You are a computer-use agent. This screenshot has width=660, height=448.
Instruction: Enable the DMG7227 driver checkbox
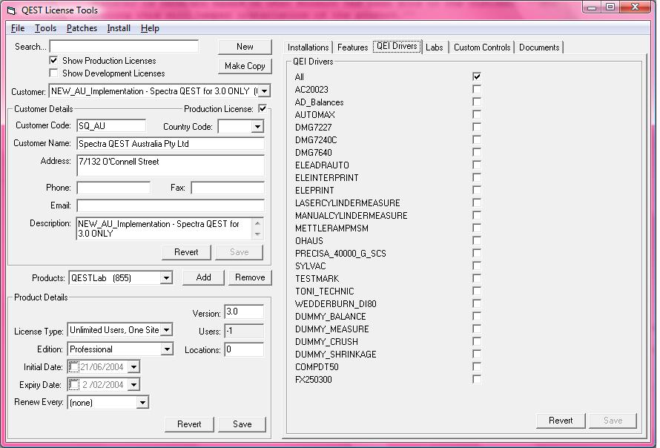pos(477,127)
